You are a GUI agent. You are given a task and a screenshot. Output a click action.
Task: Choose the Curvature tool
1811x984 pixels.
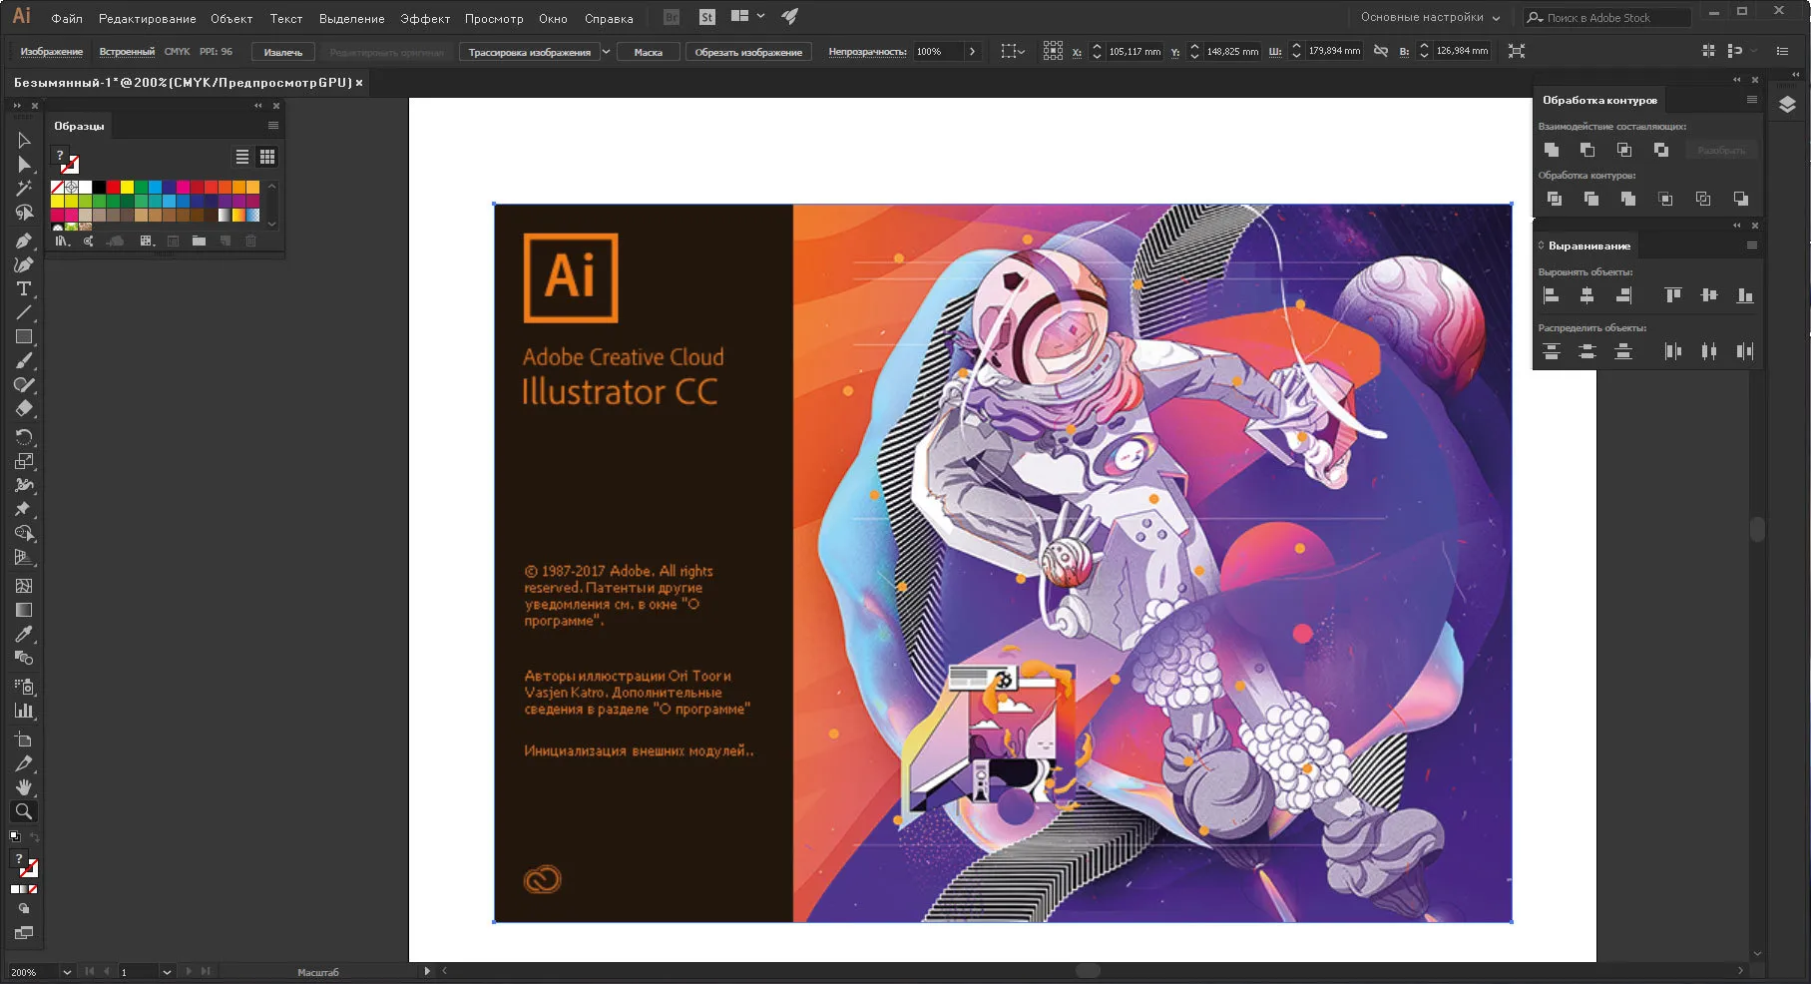(x=24, y=264)
